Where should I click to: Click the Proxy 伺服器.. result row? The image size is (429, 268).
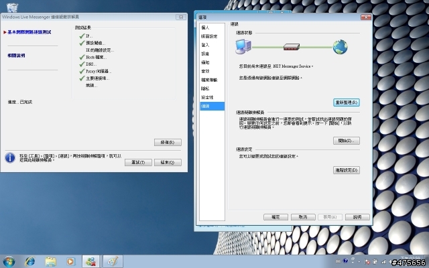[x=99, y=72]
